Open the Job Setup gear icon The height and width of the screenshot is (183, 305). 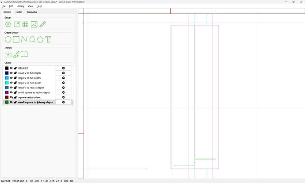[x=8, y=25]
